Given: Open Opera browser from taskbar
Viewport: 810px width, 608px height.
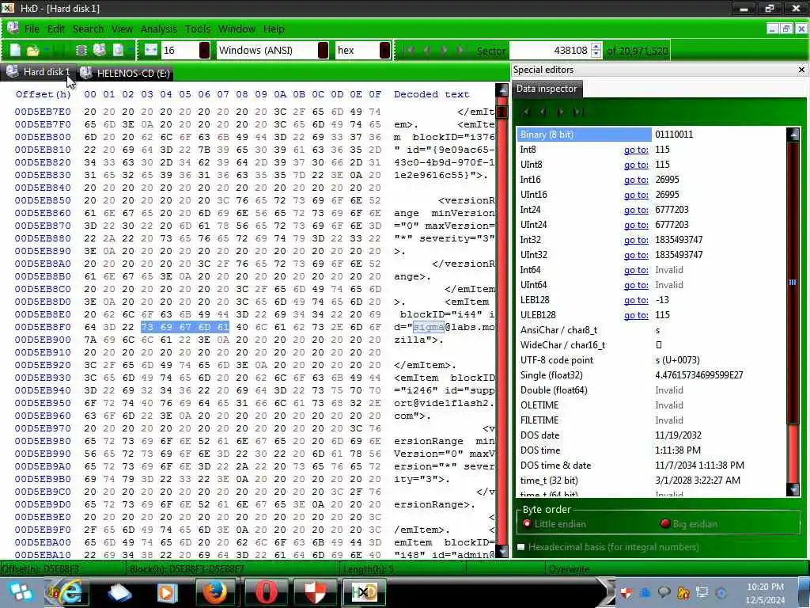Looking at the screenshot, I should coord(266,592).
